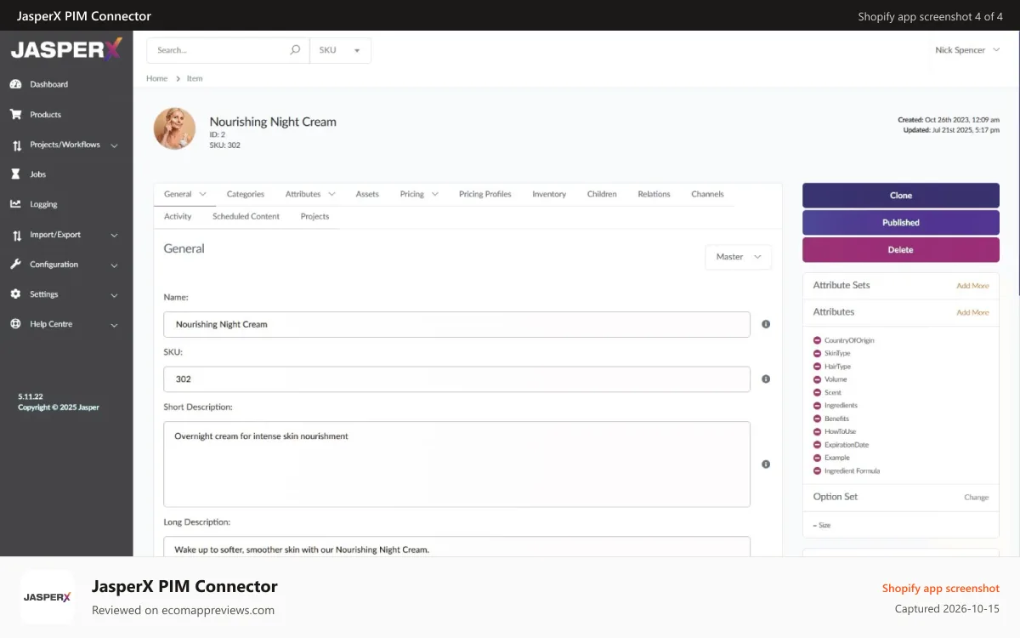Click the Products cart icon
This screenshot has width=1020, height=638.
click(x=15, y=114)
